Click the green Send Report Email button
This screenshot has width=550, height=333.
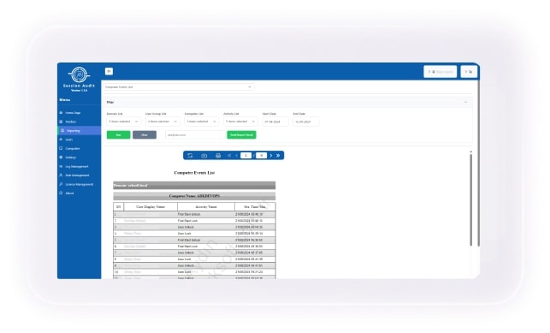(x=242, y=134)
